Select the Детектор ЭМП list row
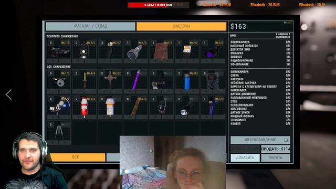The width and height of the screenshot is (336, 189). pos(260,49)
